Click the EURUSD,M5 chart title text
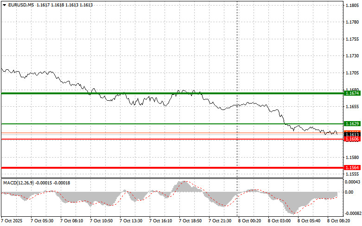The image size is (362, 226). pyautogui.click(x=18, y=4)
